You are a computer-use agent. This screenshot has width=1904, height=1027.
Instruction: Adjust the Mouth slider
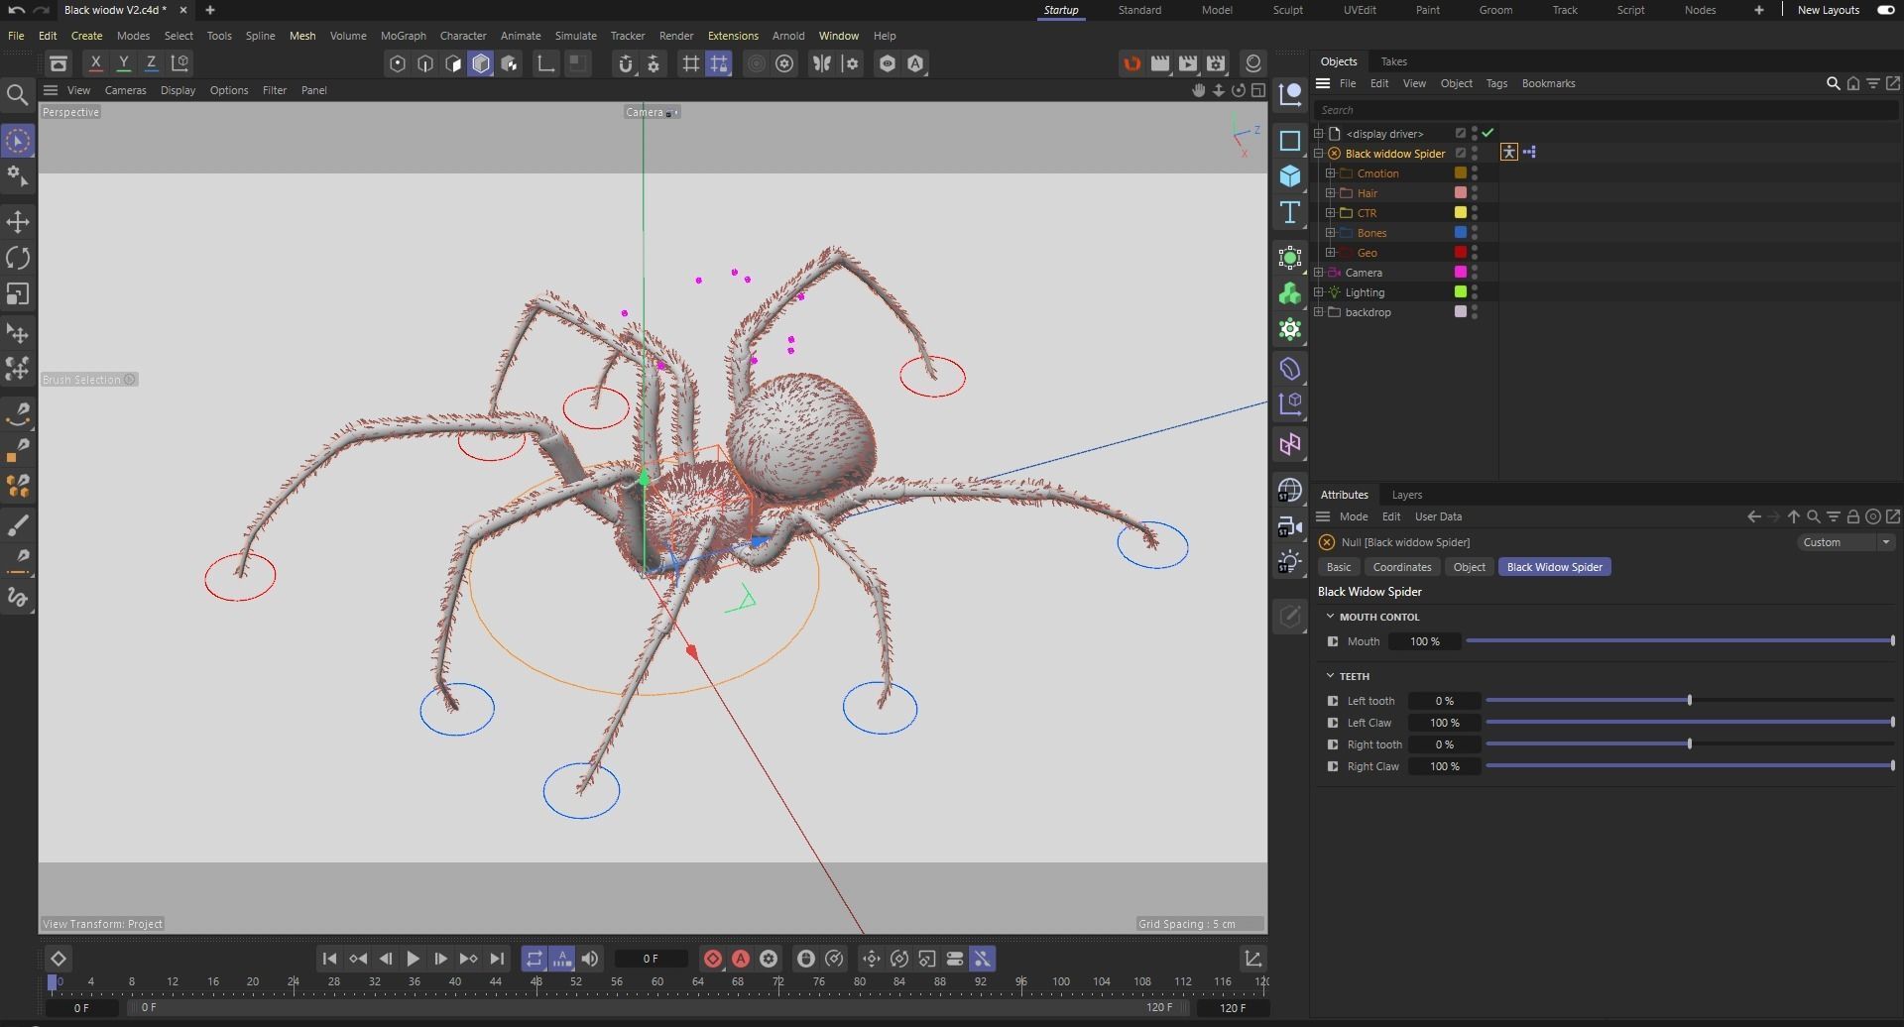1679,641
